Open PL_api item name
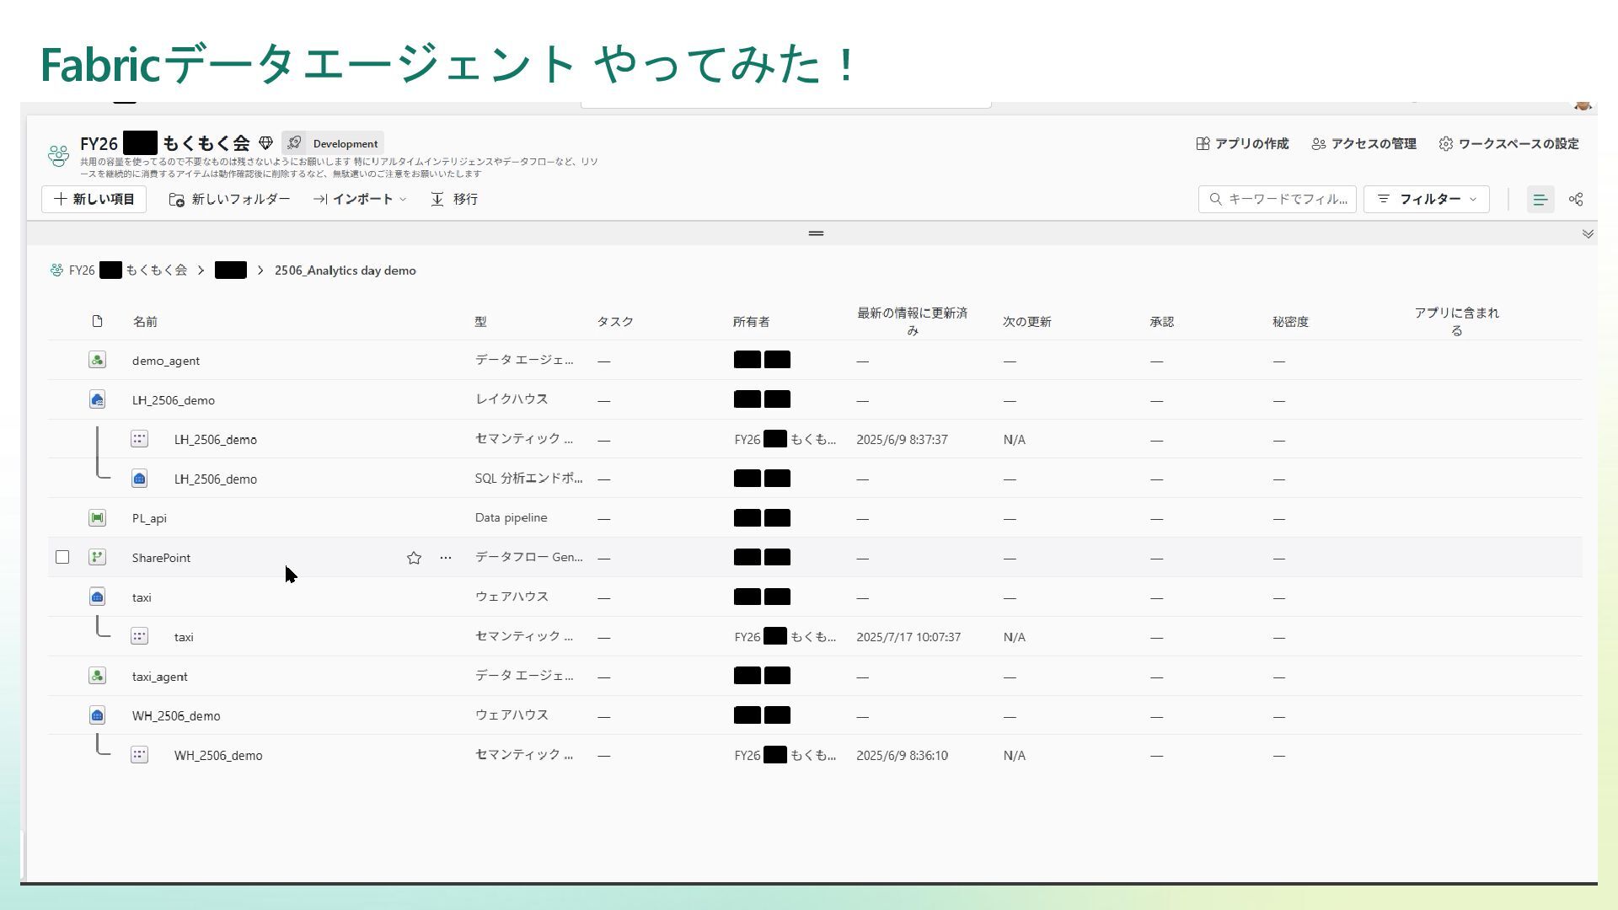1618x910 pixels. pyautogui.click(x=149, y=518)
